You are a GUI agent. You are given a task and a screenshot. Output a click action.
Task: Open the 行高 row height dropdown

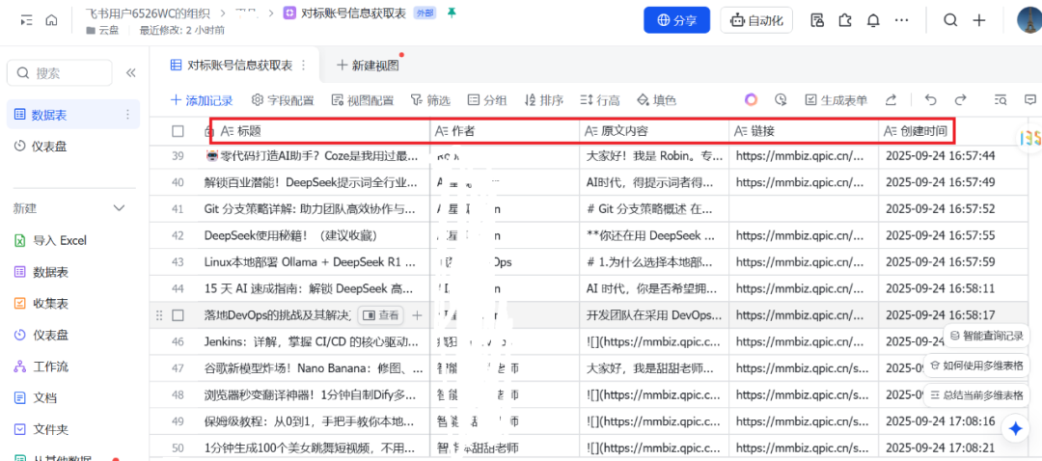coord(600,100)
